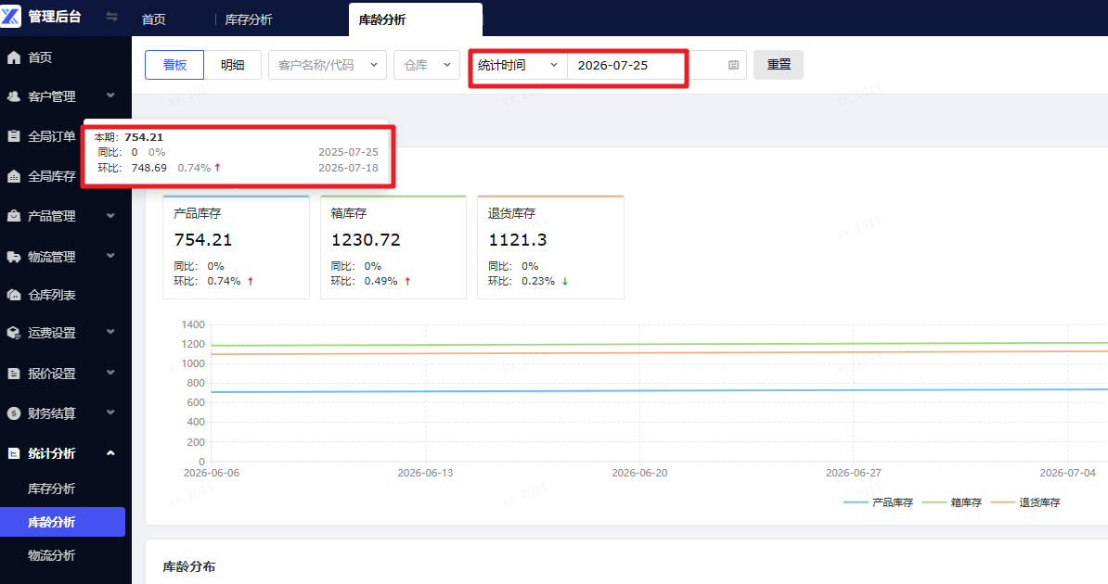Image resolution: width=1108 pixels, height=584 pixels.
Task: Toggle the sidebar collapse arrows icon
Action: pyautogui.click(x=111, y=16)
